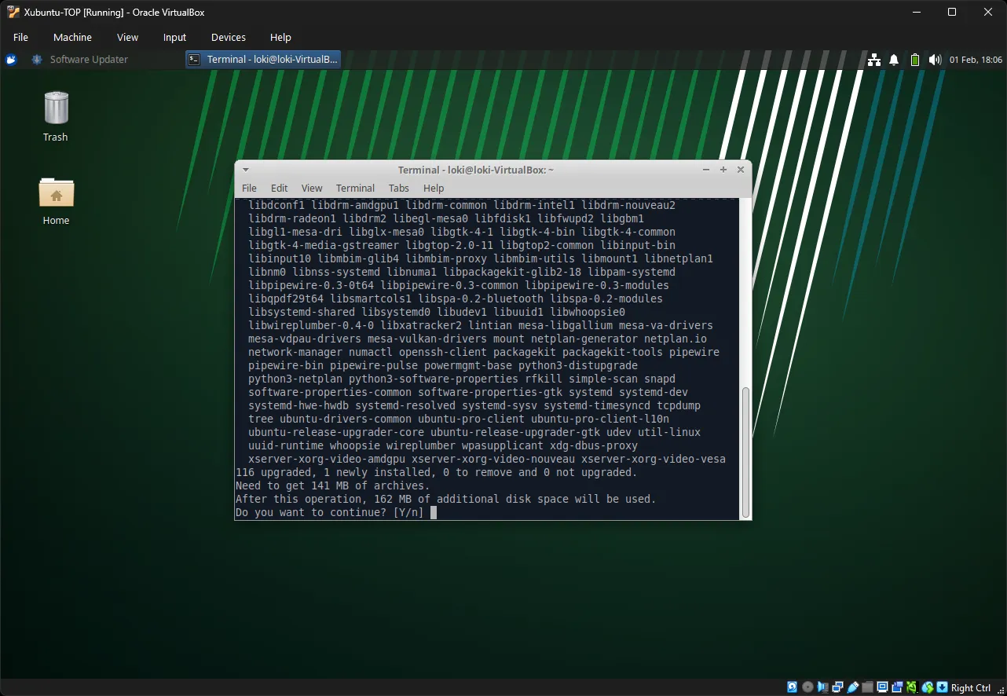Open the Tabs menu in the terminal
The height and width of the screenshot is (696, 1007).
tap(398, 188)
